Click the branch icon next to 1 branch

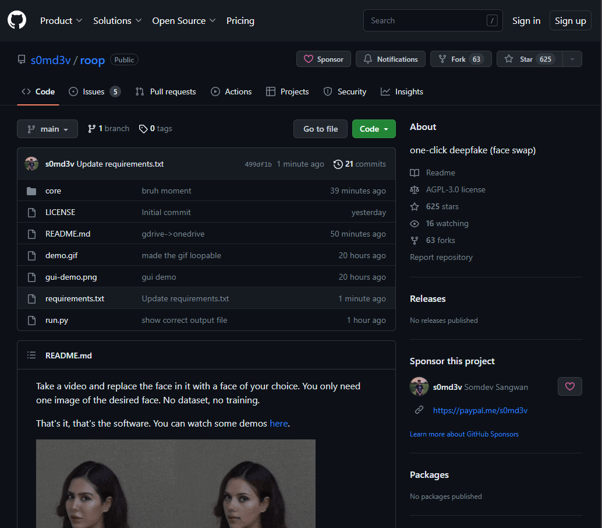click(x=91, y=129)
